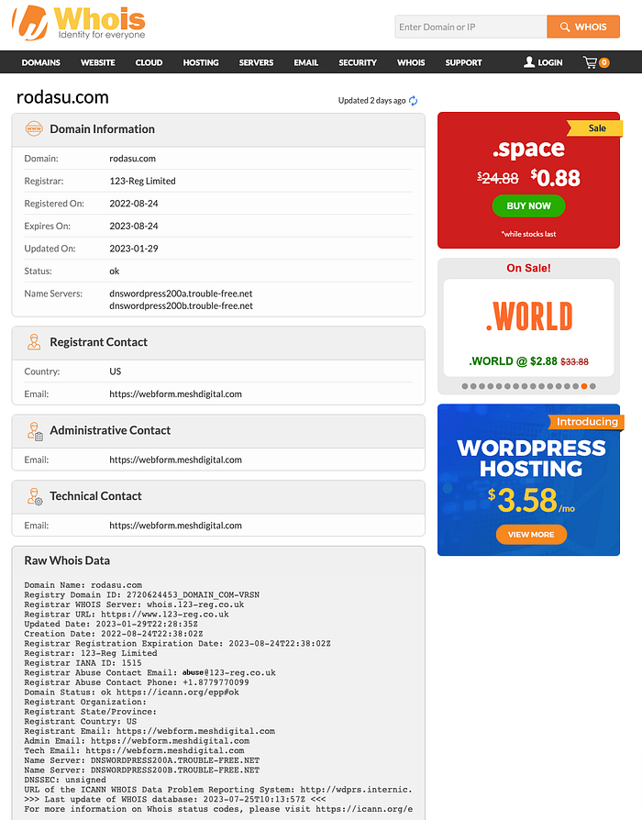The image size is (642, 820).
Task: Click the Domain Information section header
Action: (218, 129)
